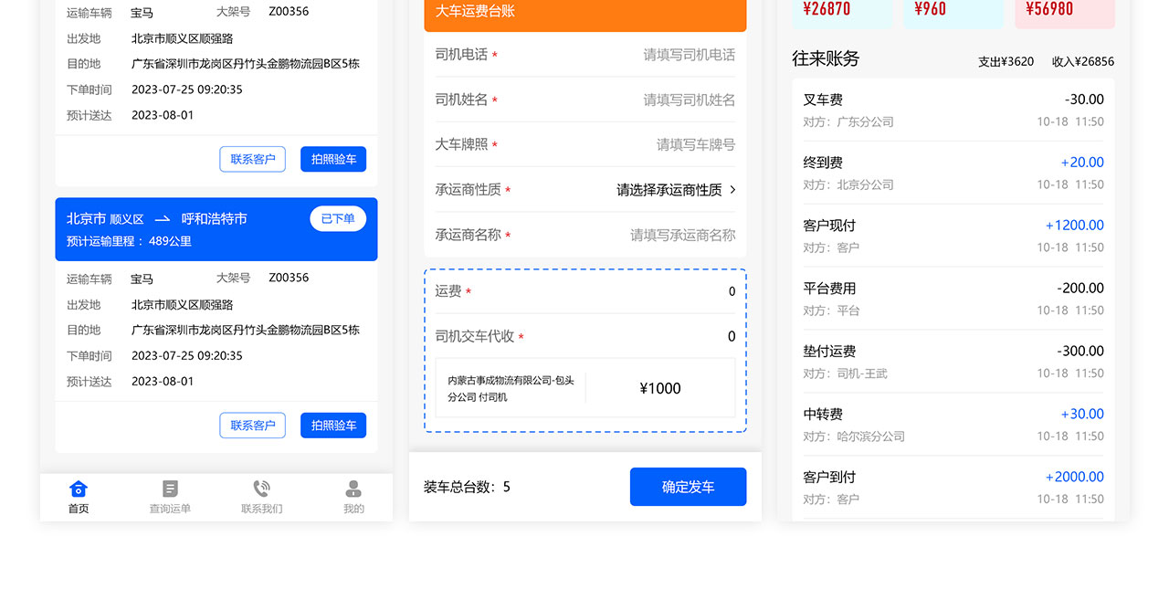The height and width of the screenshot is (589, 1169).
Task: Edit the 司机交车代收 amount field
Action: coord(585,336)
